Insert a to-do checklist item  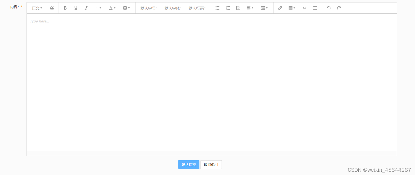click(238, 8)
